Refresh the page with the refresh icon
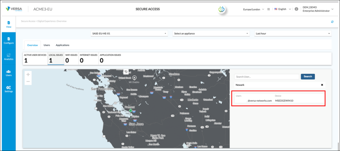This screenshot has width=340, height=151. 332,22
